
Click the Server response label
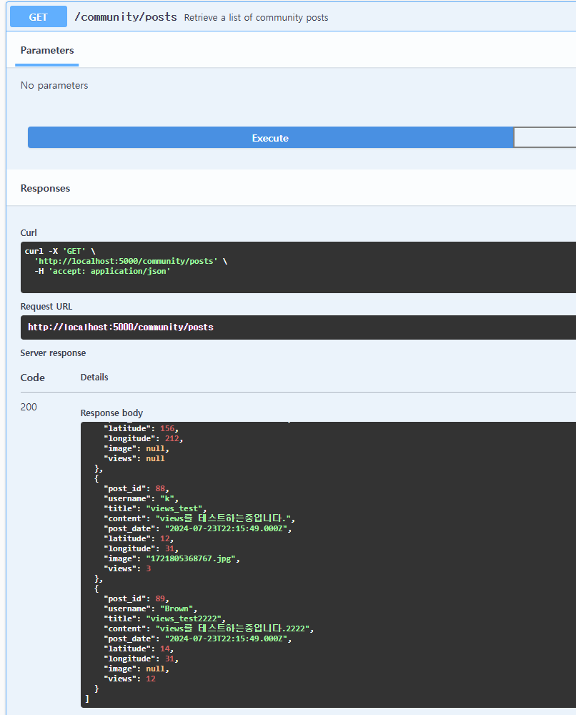click(53, 353)
